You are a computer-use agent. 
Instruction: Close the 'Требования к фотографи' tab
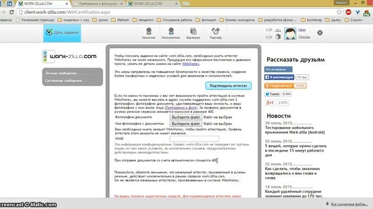(122, 4)
